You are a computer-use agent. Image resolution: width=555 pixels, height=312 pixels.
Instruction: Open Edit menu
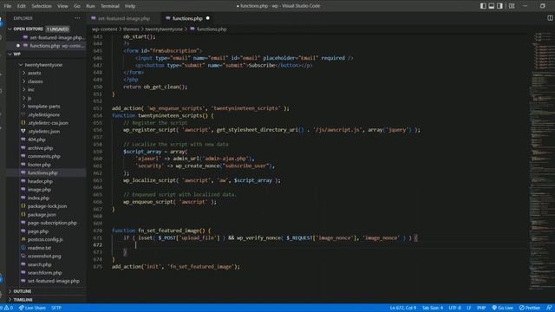point(21,6)
